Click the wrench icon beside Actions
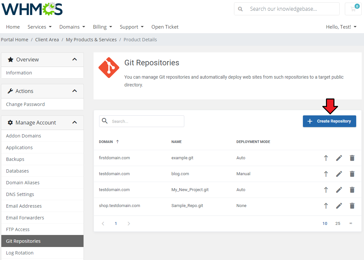 10,91
